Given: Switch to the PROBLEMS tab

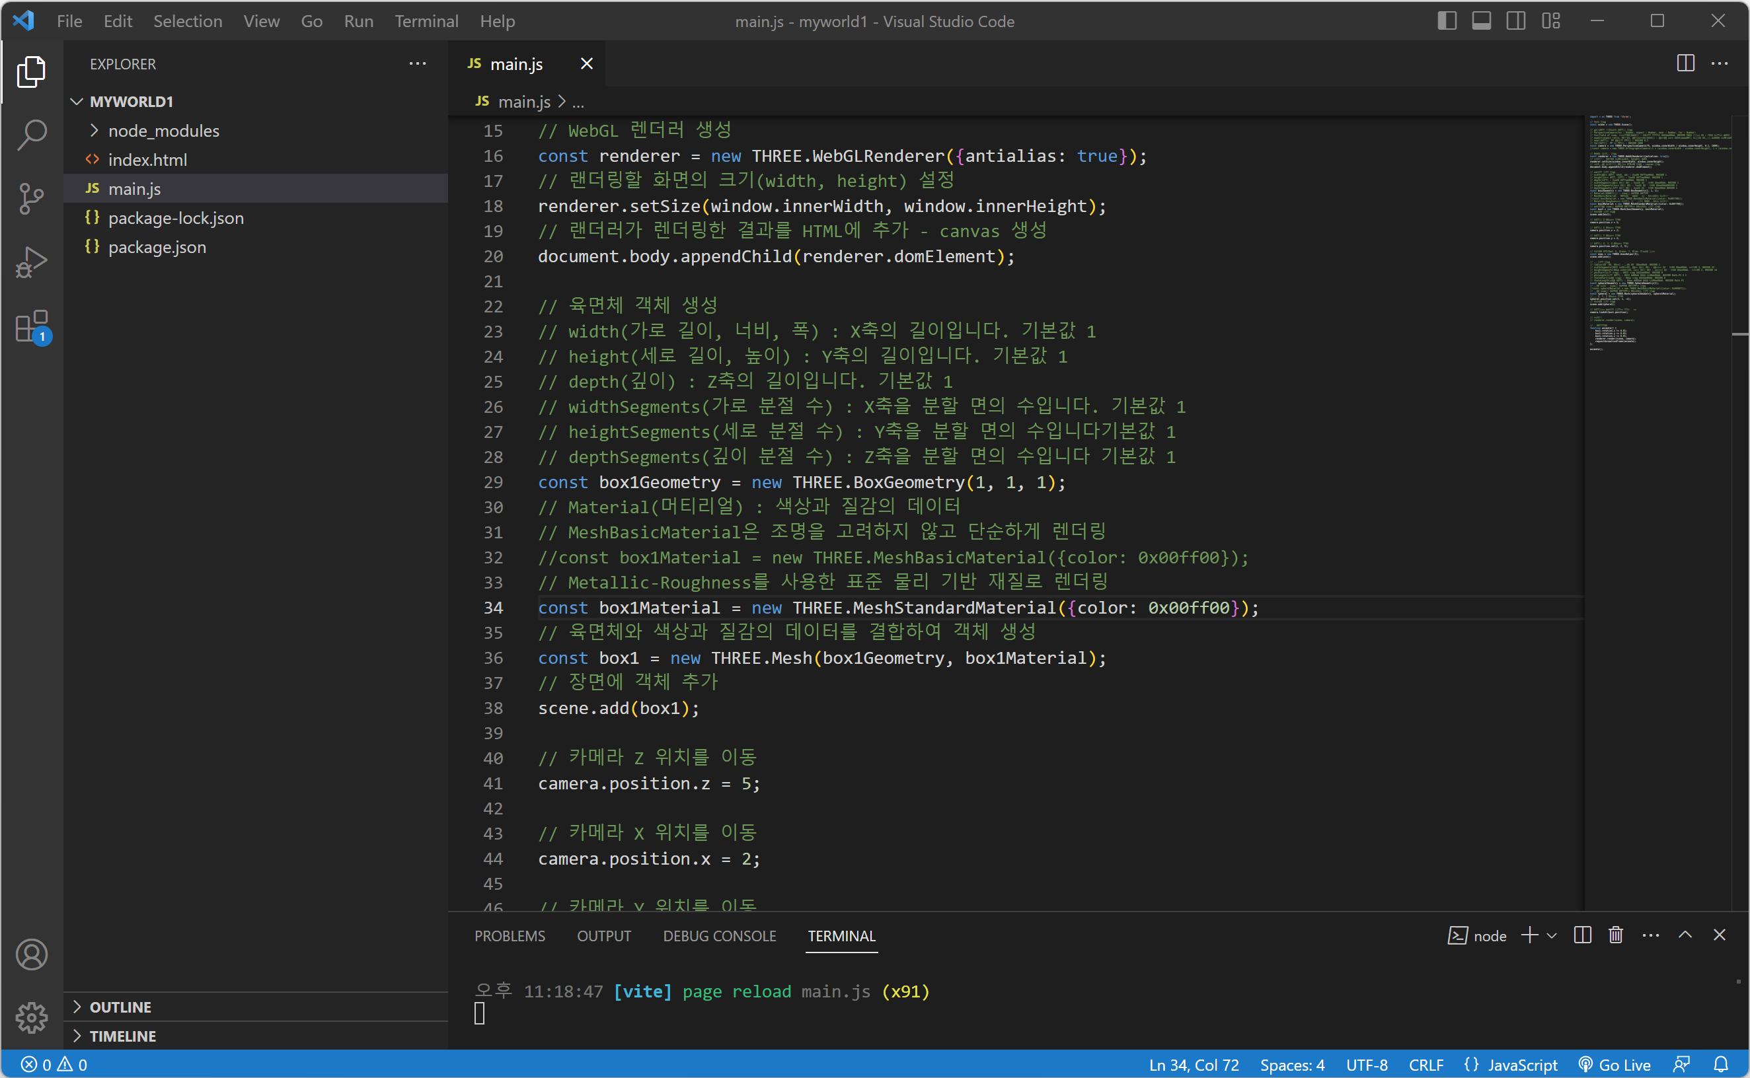Looking at the screenshot, I should 509,935.
